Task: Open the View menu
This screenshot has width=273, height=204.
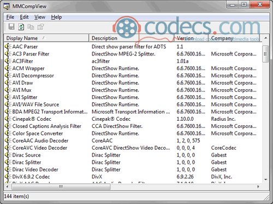Action: [x=40, y=17]
